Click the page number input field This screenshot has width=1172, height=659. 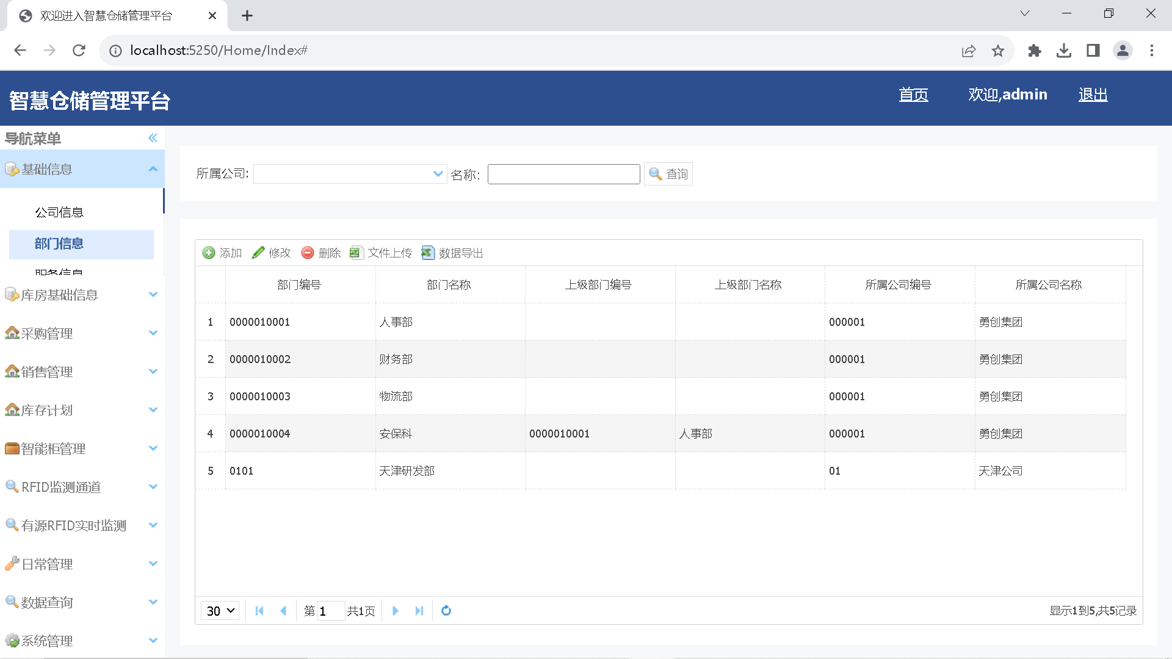click(x=331, y=611)
